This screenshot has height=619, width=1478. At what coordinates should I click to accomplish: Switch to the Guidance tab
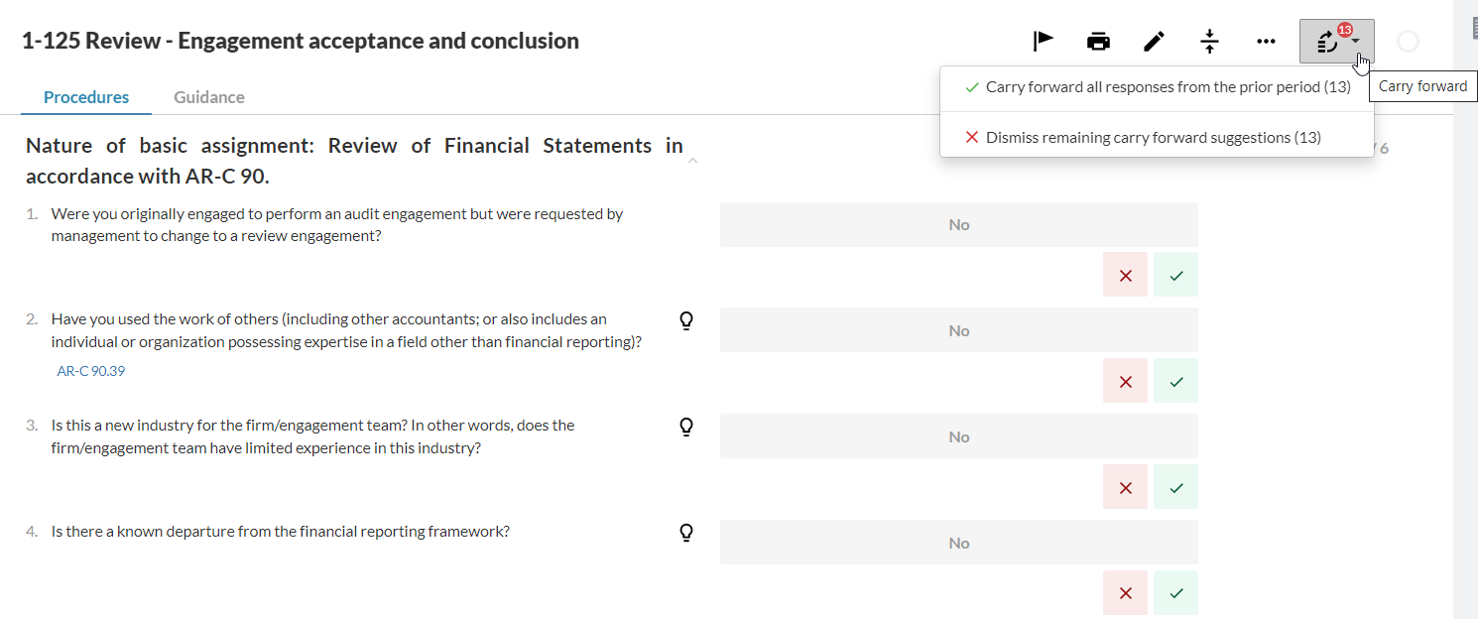208,97
